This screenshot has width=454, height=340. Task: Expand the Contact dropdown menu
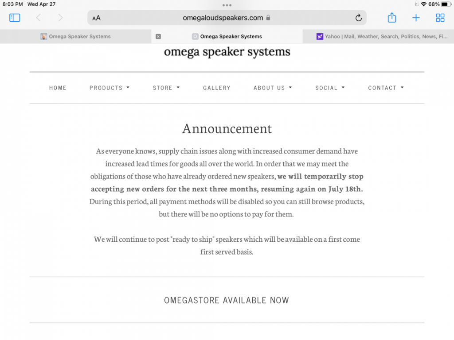pyautogui.click(x=386, y=88)
